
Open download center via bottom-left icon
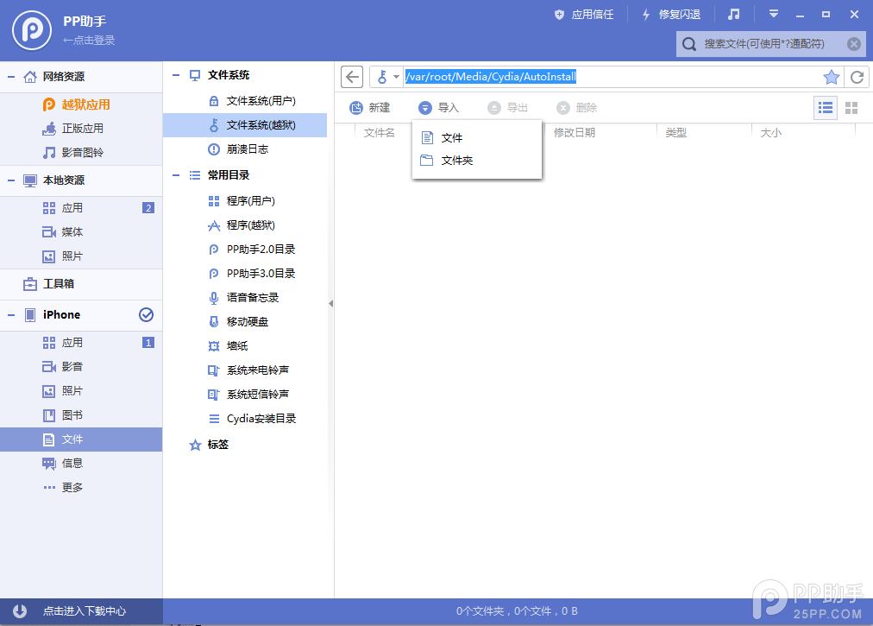pos(17,610)
